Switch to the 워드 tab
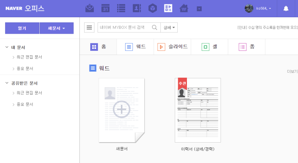298x163 pixels. click(135, 47)
